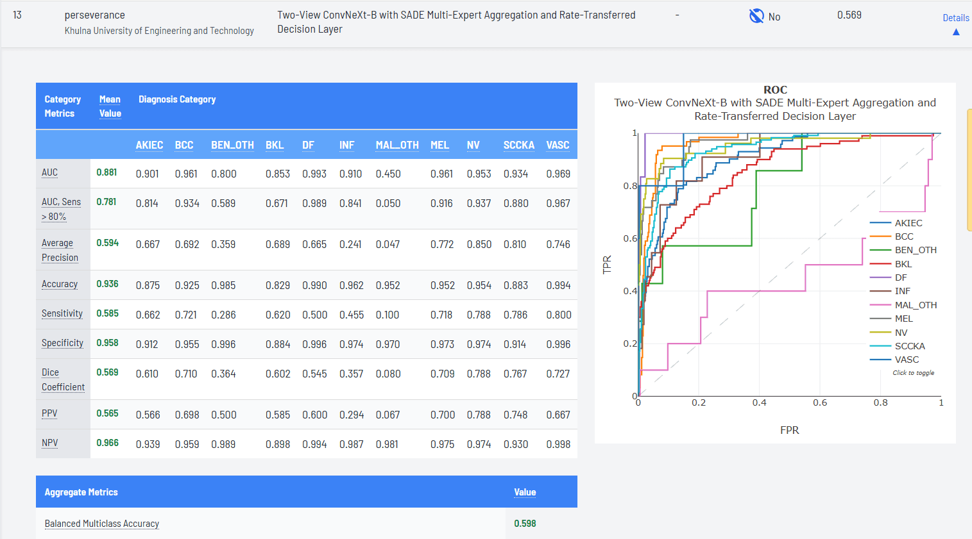
Task: Click the AUC mean value 0.881
Action: (x=107, y=172)
